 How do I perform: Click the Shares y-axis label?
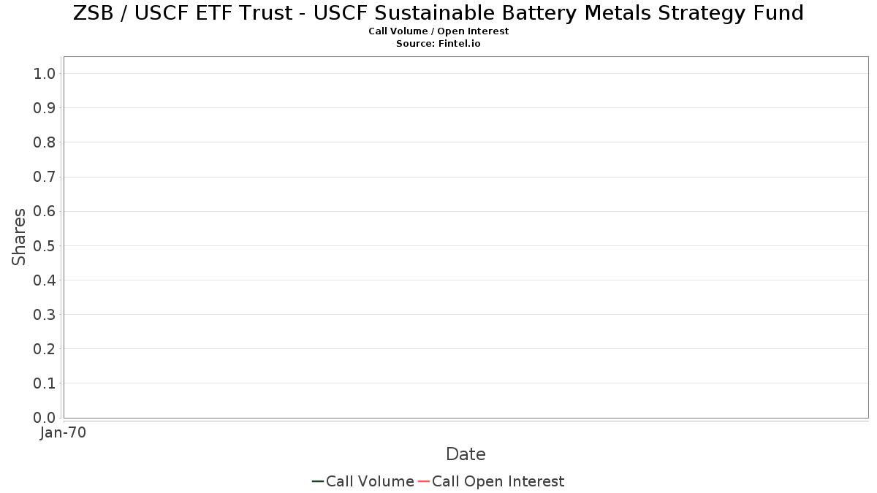click(19, 237)
